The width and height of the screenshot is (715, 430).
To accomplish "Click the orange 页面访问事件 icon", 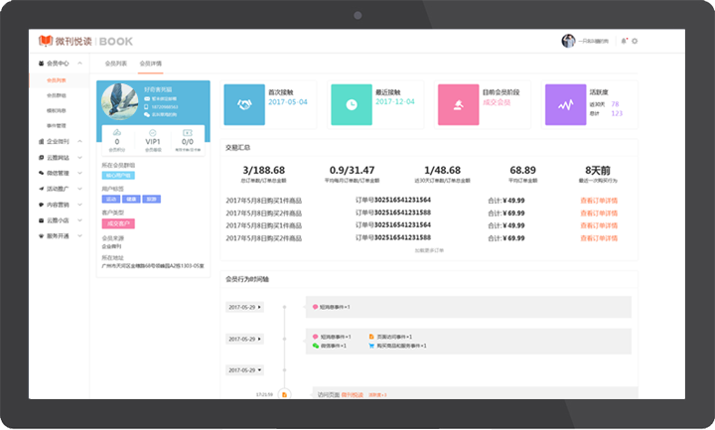I will (x=371, y=337).
